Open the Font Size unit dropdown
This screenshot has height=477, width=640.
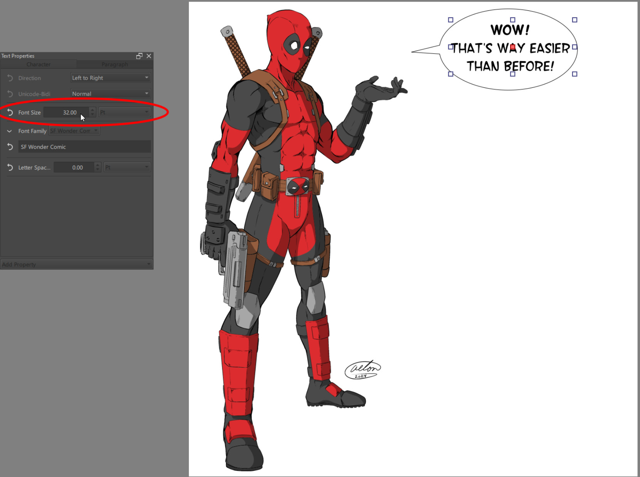tap(124, 112)
